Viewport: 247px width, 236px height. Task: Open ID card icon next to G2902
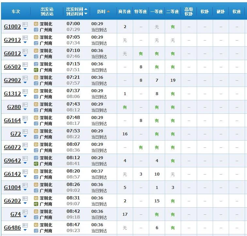point(25,78)
